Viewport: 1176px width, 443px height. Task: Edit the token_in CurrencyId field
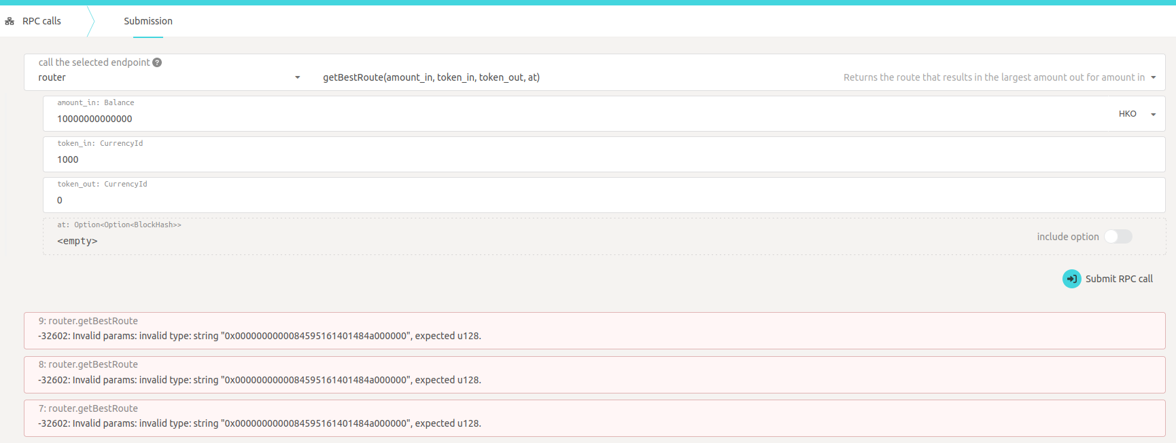tap(604, 154)
